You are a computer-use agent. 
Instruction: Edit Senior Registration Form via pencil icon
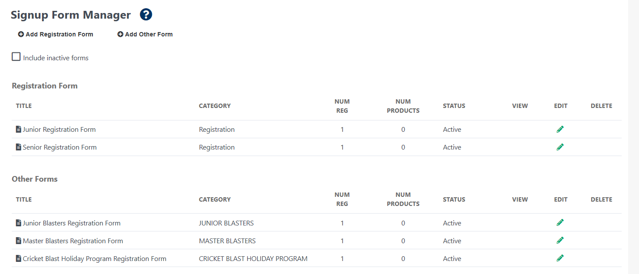pos(560,147)
